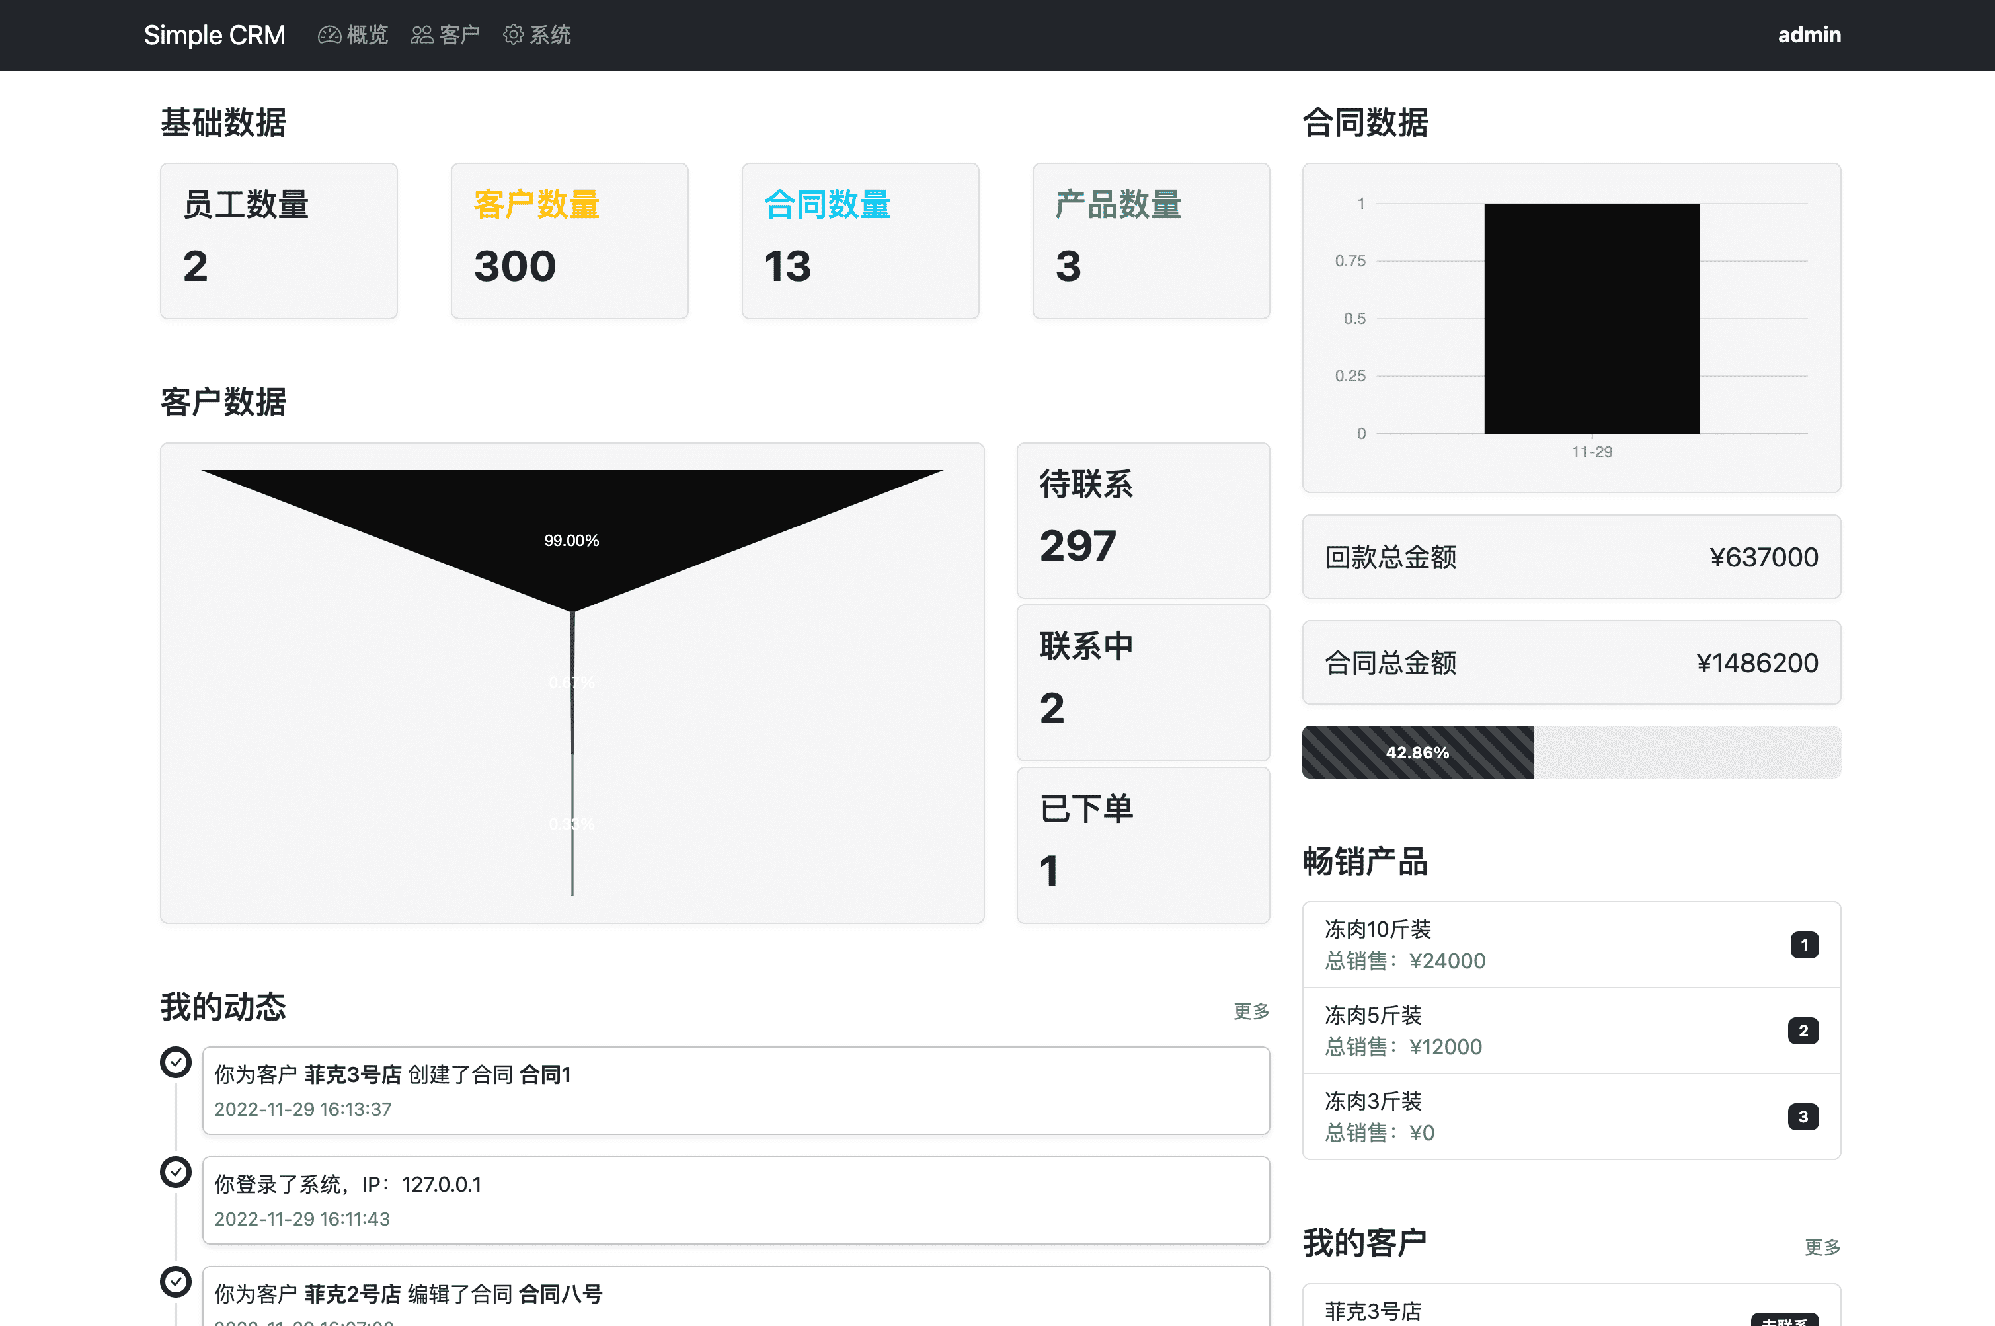Viewport: 1995px width, 1326px height.
Task: Click 更多 next to 我的客户
Action: (x=1822, y=1247)
